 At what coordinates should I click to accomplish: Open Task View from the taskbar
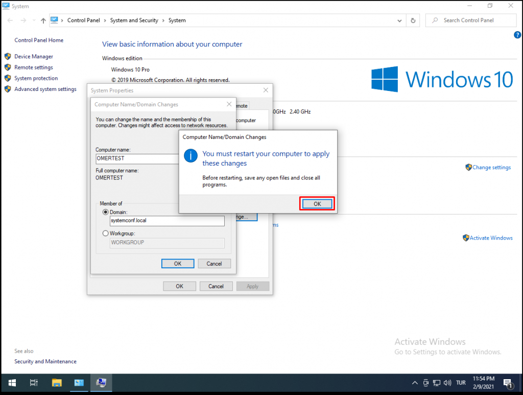(34, 382)
